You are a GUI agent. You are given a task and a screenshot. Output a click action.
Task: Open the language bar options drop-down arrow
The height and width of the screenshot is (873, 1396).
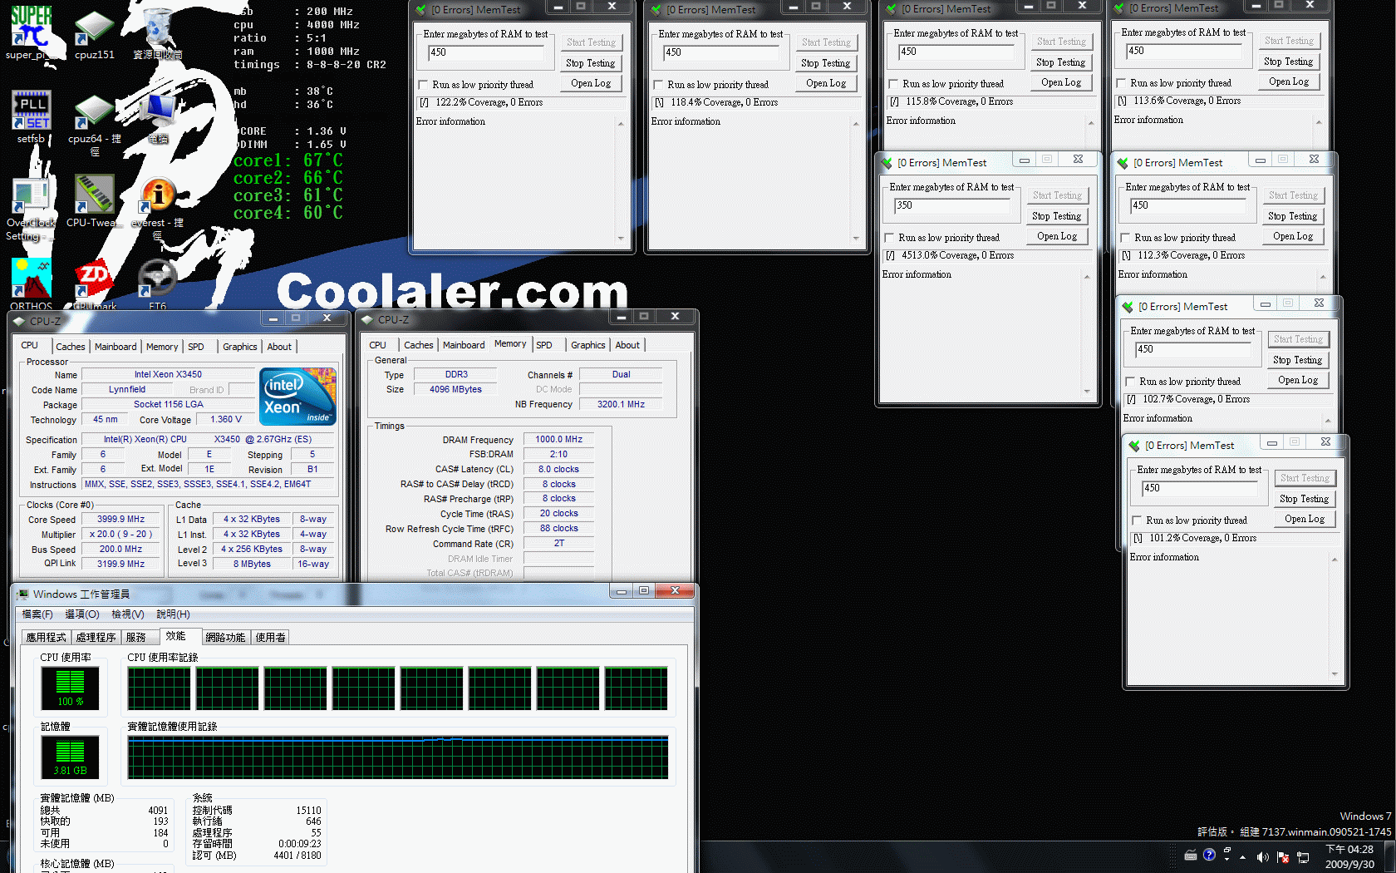(x=1226, y=858)
